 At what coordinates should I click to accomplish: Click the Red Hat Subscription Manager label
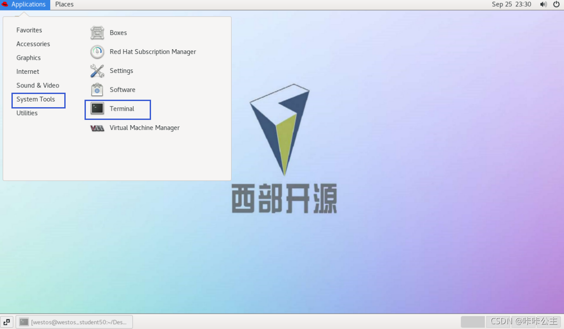click(153, 52)
